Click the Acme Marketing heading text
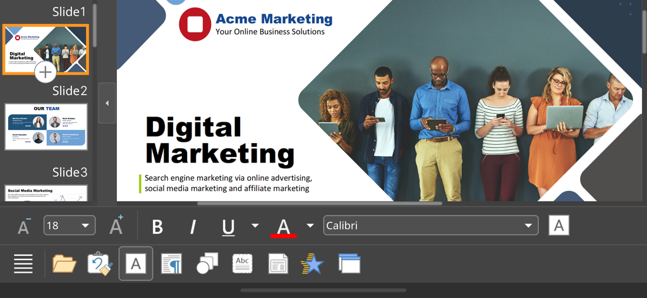 pos(274,18)
